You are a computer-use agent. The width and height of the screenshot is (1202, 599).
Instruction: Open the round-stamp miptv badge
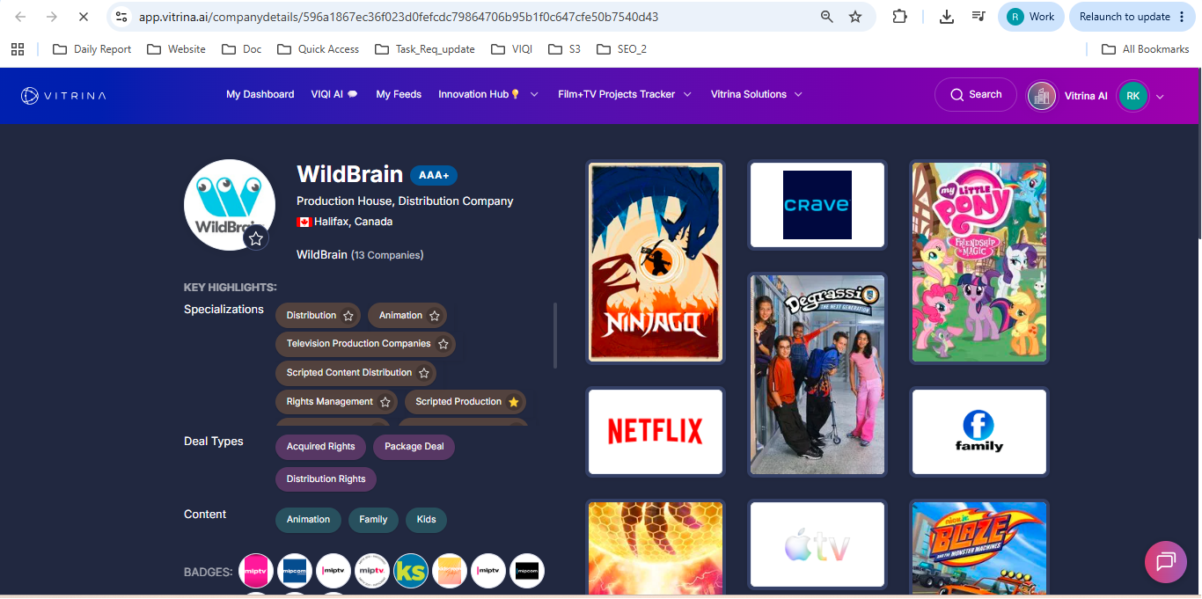(x=372, y=571)
